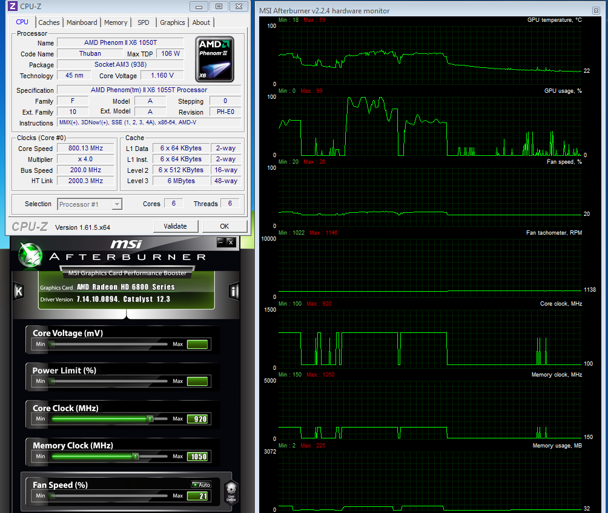Screen dimensions: 608x513
Task: Click the Fan Speed (%) slider
Action: point(109,495)
